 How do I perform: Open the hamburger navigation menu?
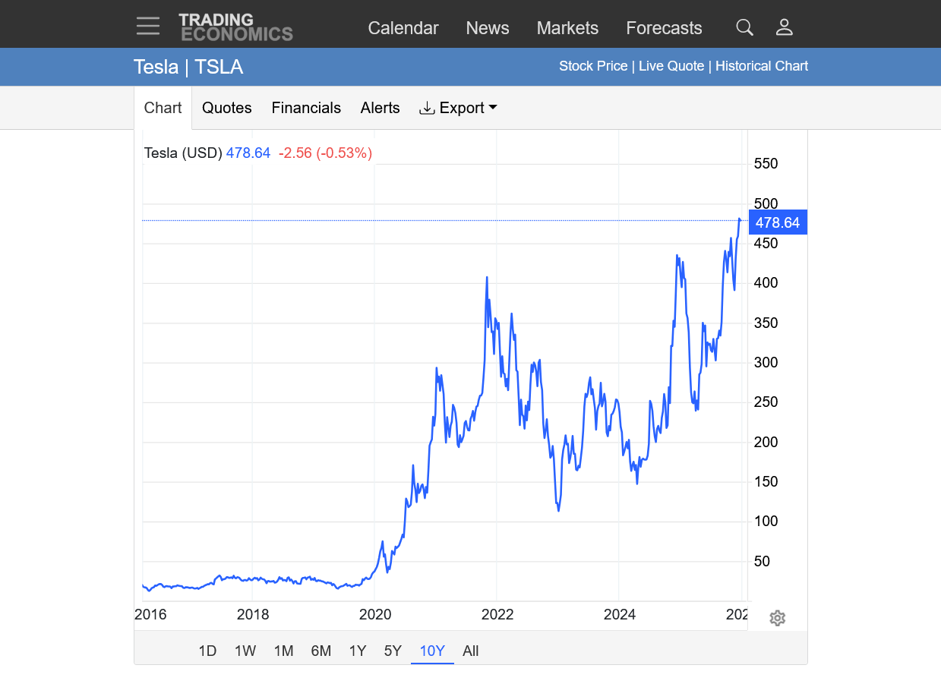click(x=148, y=27)
